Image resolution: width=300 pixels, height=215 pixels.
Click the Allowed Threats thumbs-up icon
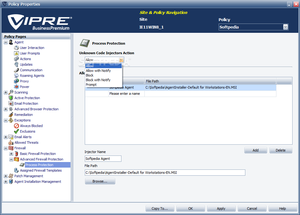pyautogui.click(x=11, y=143)
